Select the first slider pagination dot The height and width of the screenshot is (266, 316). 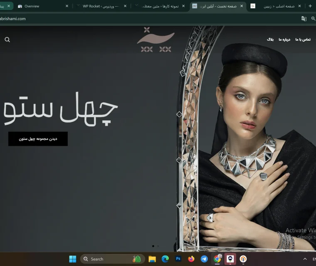153,246
